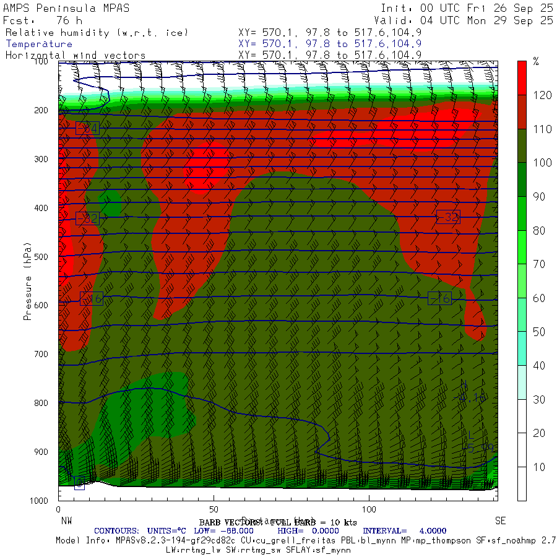Click the "%" unit label above the colorbar
The width and height of the screenshot is (557, 557).
536,62
